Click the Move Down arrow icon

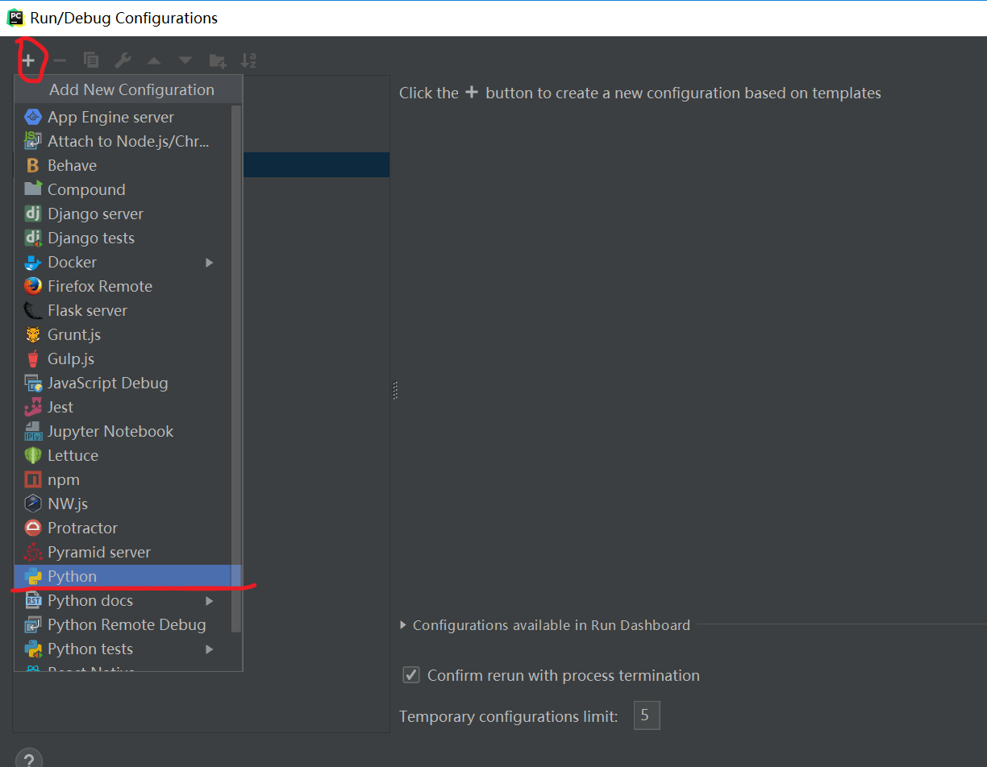(185, 60)
